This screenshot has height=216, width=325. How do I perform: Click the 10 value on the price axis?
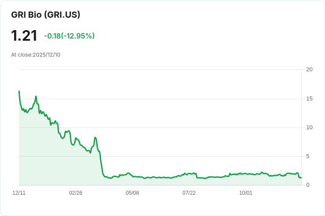309,127
